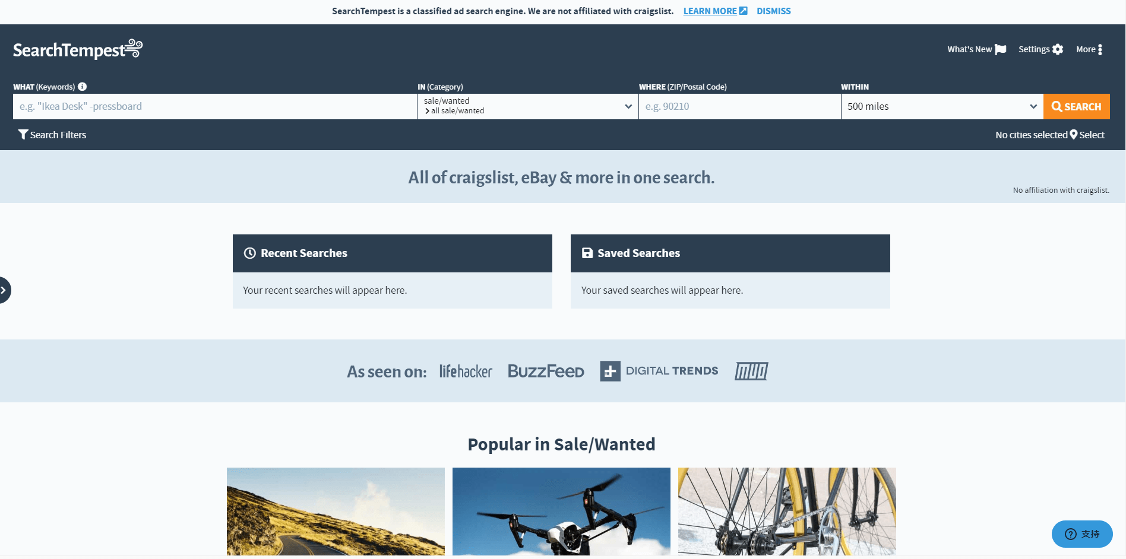The height and width of the screenshot is (559, 1126).
Task: Focus the keywords search field
Action: 215,106
